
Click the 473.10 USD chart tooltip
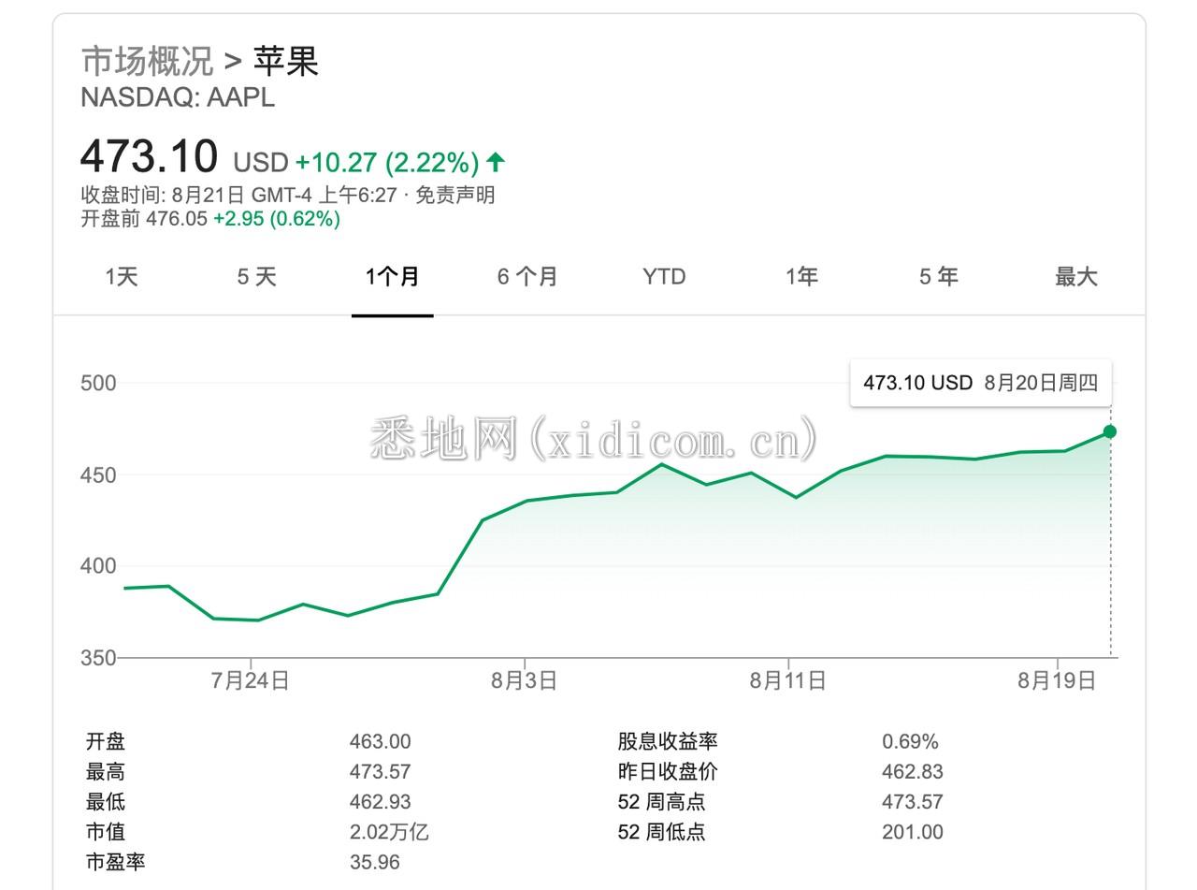coord(980,383)
